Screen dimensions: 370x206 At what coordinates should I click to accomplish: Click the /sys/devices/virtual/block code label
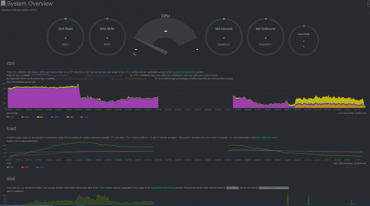tap(274, 188)
